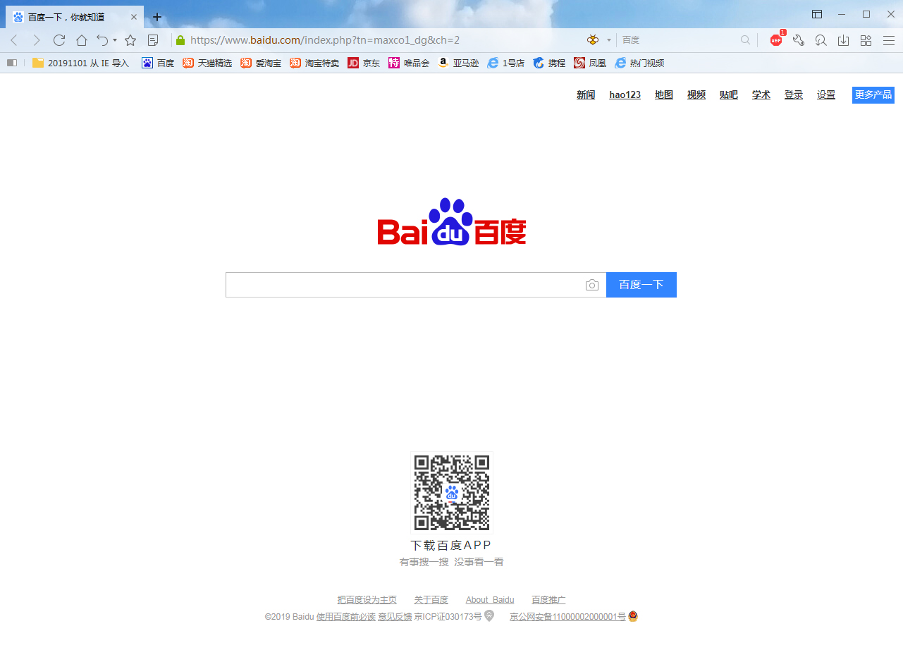Click the 百度一下 search button
Viewport: 903px width, 662px height.
pyautogui.click(x=641, y=285)
